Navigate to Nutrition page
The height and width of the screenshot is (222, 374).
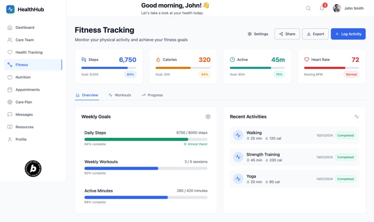coord(33,77)
